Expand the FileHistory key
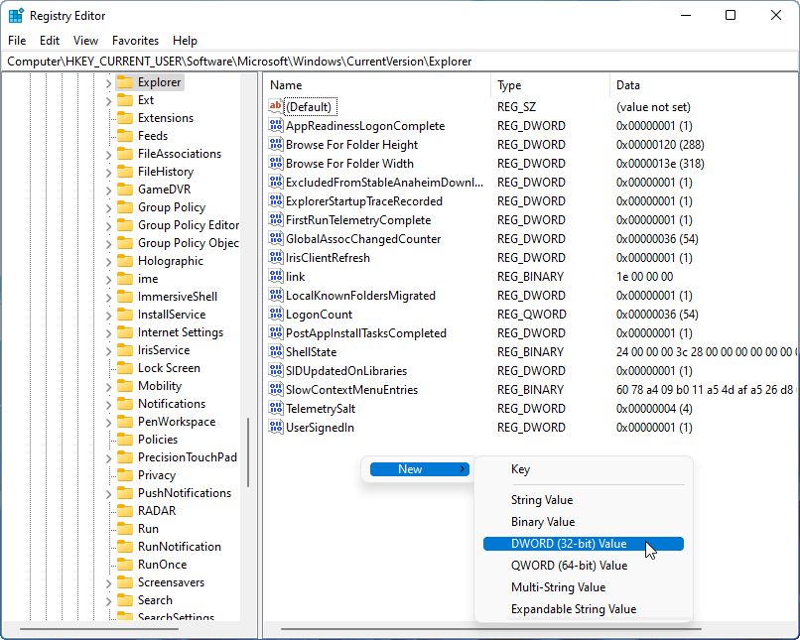Viewport: 800px width, 640px height. 108,173
